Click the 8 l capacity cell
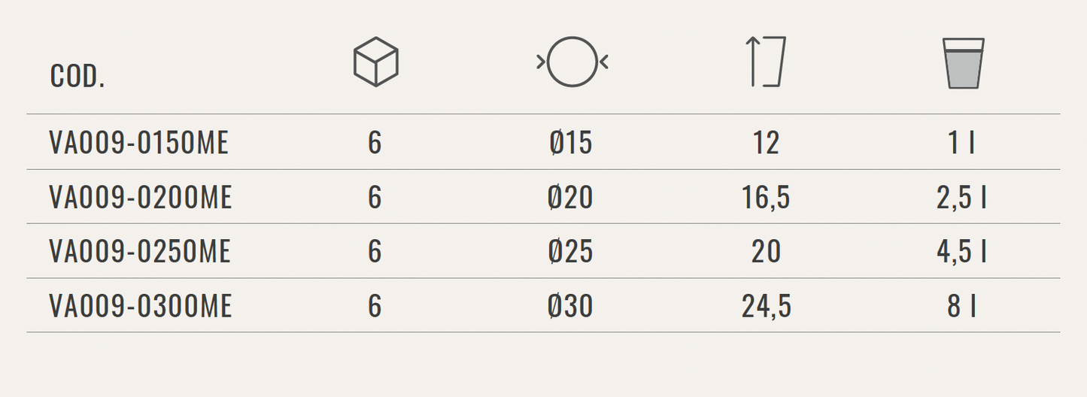 coord(961,306)
